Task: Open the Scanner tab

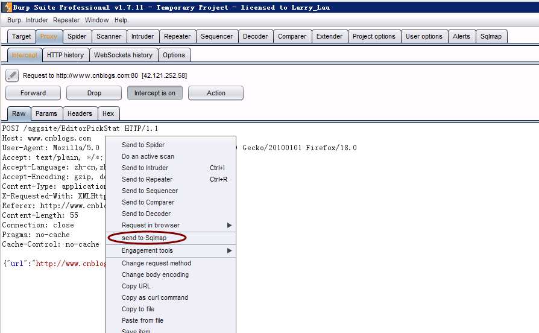Action: tap(109, 36)
